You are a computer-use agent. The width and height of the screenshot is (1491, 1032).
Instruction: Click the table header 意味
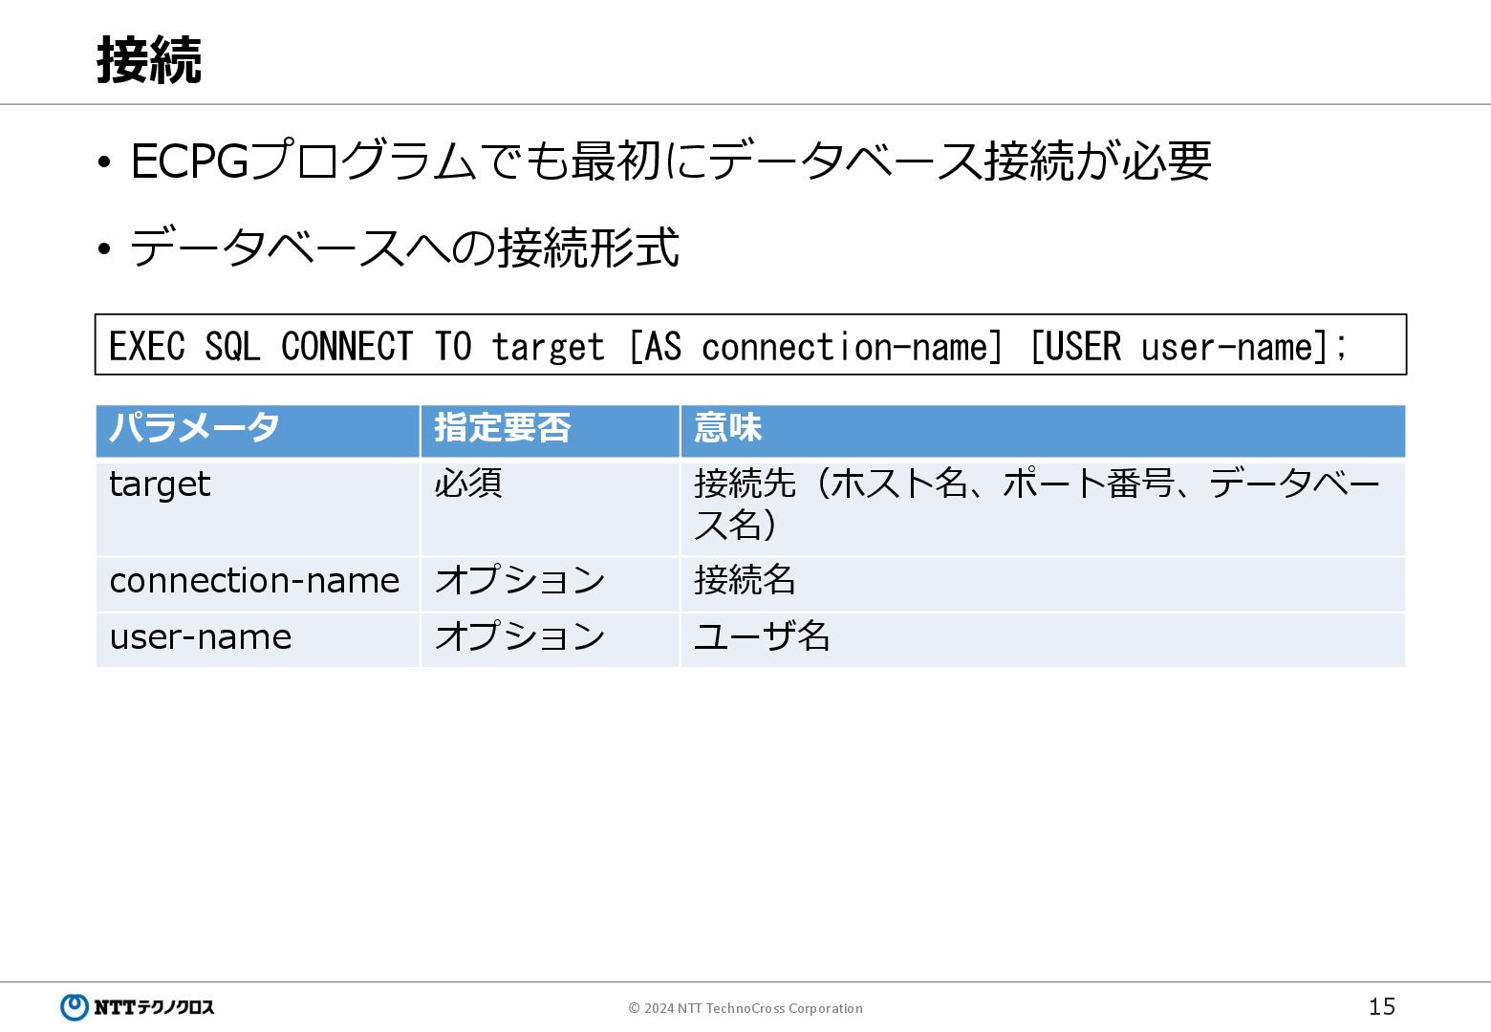pos(1043,431)
